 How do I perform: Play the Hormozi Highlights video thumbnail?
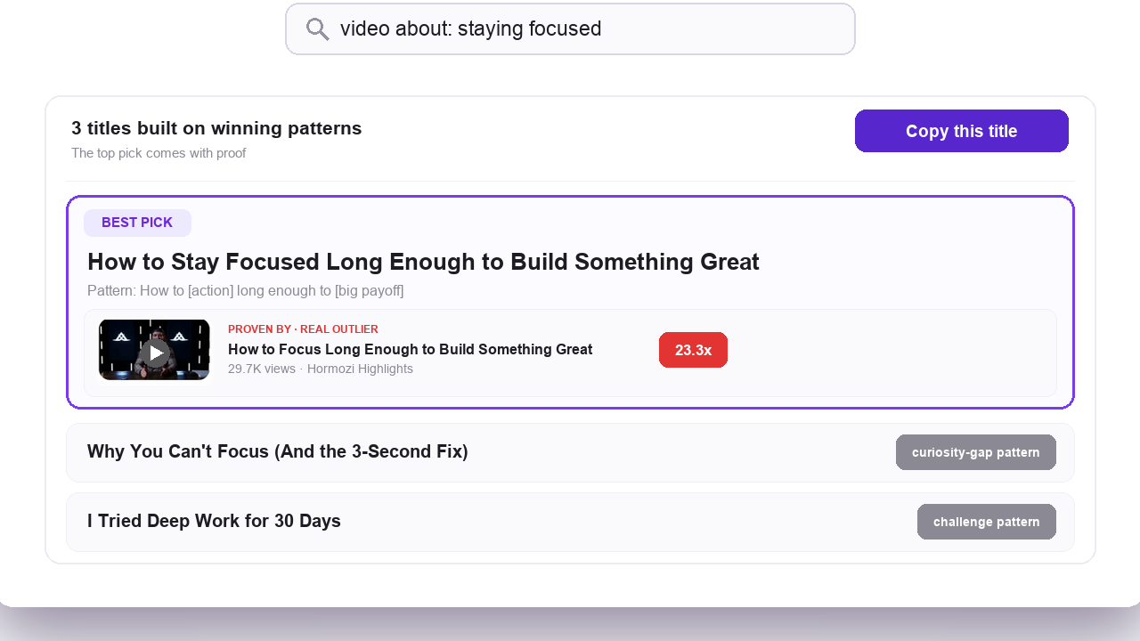coord(156,353)
